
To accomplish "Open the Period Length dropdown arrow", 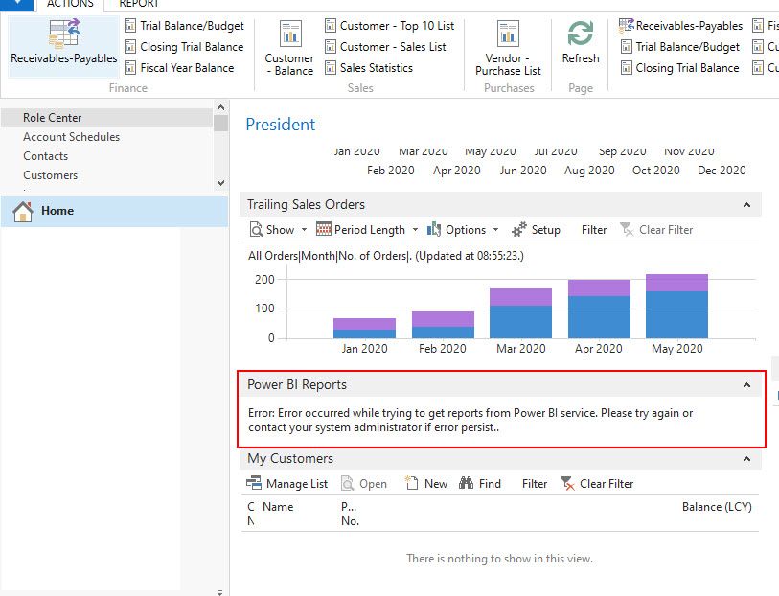I will pos(415,229).
